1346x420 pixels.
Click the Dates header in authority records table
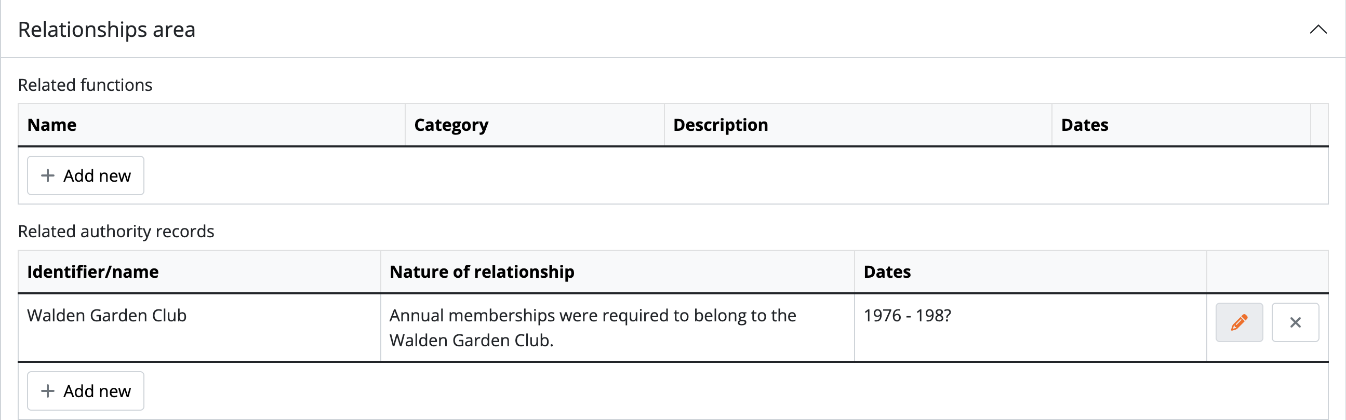pyautogui.click(x=887, y=272)
